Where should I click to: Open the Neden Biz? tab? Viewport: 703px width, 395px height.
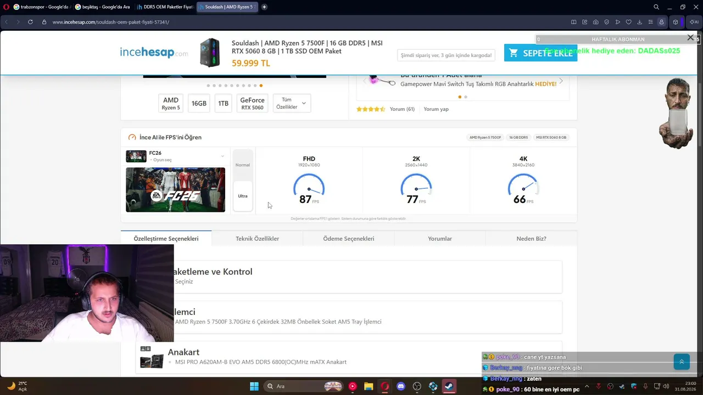[531, 239]
